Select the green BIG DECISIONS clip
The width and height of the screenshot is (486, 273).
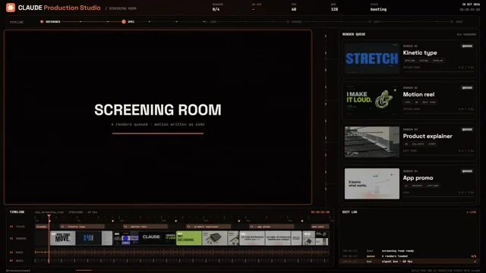point(189,238)
